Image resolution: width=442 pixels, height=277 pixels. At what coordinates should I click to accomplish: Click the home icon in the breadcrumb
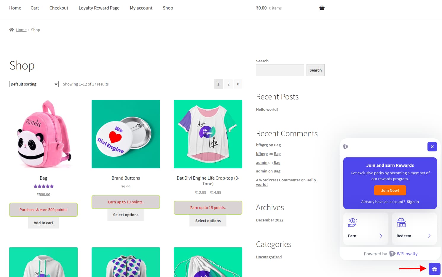[x=11, y=29]
